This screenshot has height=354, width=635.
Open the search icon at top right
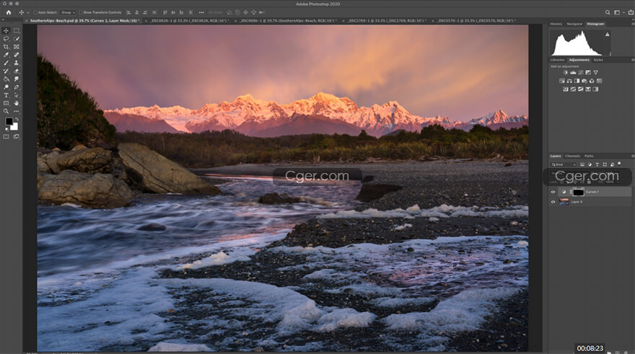(608, 12)
